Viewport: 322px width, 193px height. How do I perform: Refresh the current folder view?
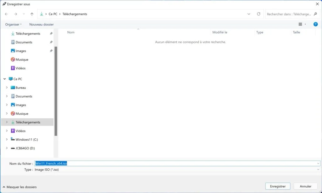pyautogui.click(x=258, y=14)
